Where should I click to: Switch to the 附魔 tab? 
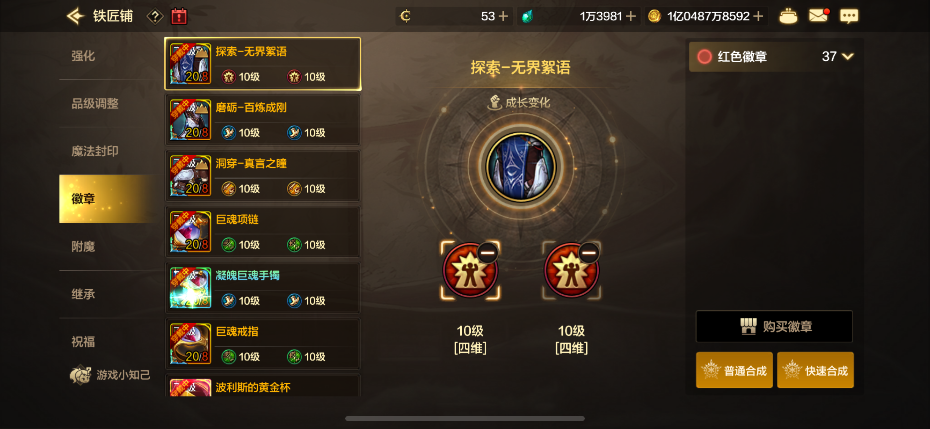[x=83, y=247]
